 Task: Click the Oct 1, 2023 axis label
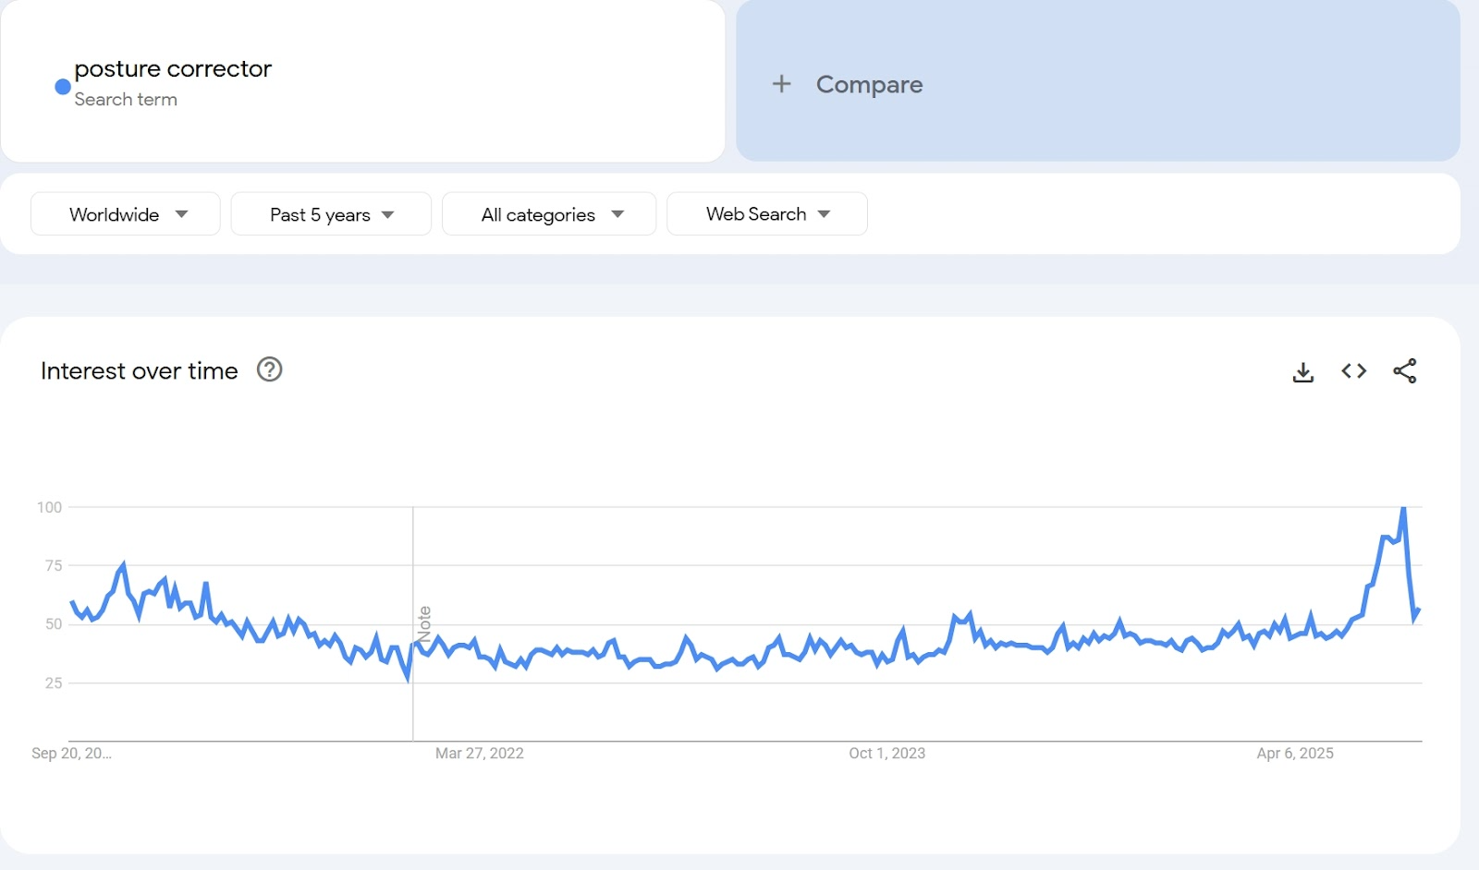[x=886, y=754]
